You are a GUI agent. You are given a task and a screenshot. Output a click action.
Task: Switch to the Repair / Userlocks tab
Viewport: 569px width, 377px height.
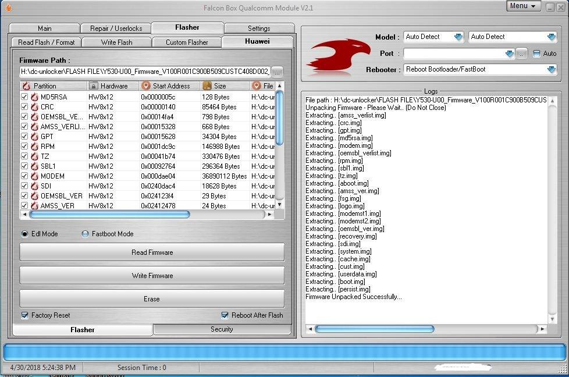tap(116, 29)
